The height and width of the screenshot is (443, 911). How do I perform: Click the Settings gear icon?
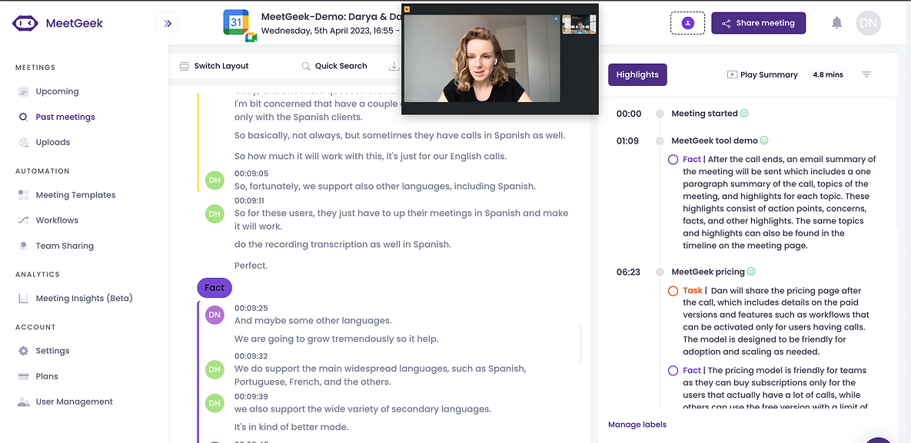coord(23,351)
